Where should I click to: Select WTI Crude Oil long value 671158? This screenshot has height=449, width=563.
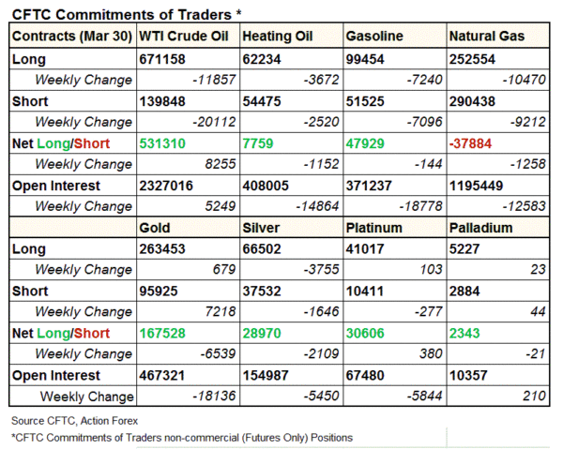pos(163,57)
